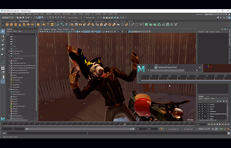Create a polygon cylinder from shelf

(x=16, y=25)
